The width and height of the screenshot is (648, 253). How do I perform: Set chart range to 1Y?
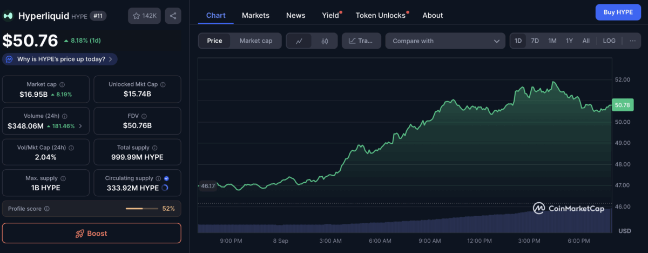tap(569, 41)
